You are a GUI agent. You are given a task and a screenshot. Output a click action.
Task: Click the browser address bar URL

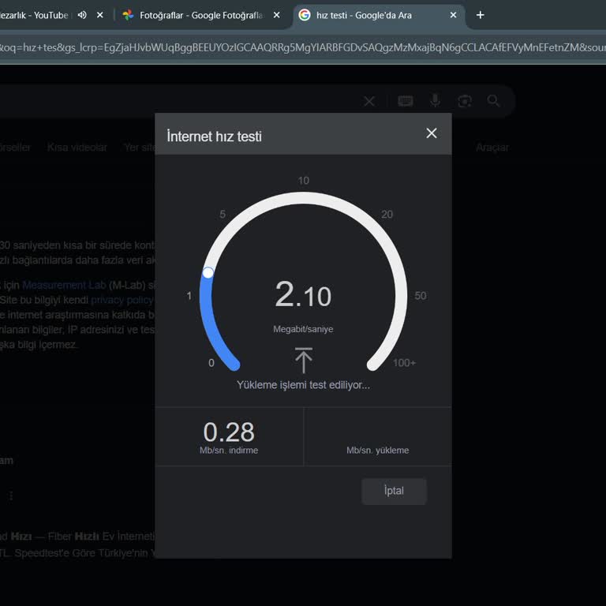303,47
